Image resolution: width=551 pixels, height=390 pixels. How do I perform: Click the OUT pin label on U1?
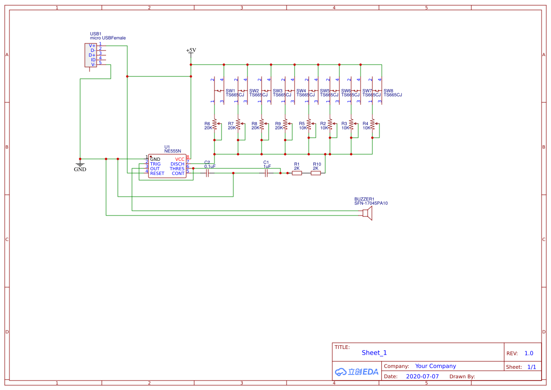(155, 169)
